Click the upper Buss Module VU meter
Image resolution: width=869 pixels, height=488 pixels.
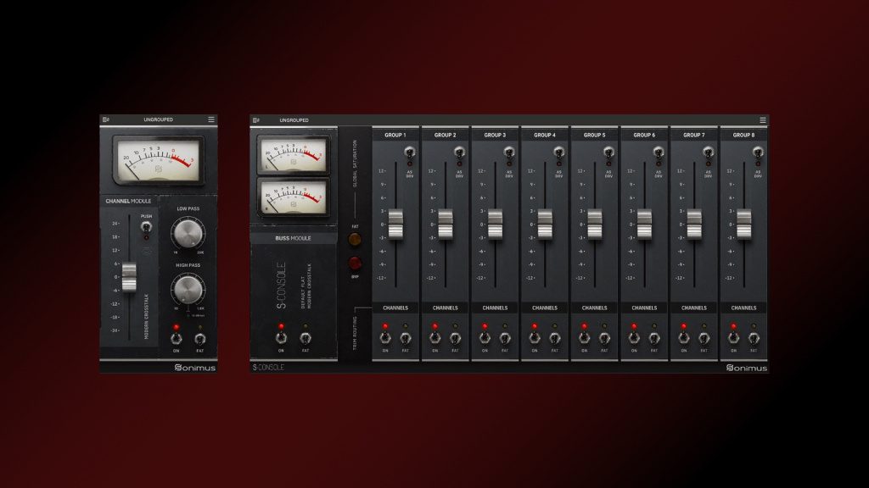(x=293, y=154)
